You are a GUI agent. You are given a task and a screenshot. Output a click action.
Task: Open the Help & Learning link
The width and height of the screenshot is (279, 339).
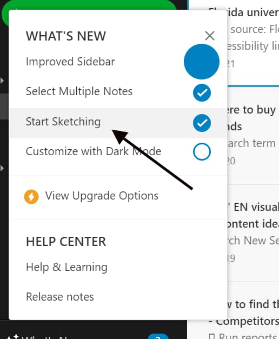click(67, 267)
